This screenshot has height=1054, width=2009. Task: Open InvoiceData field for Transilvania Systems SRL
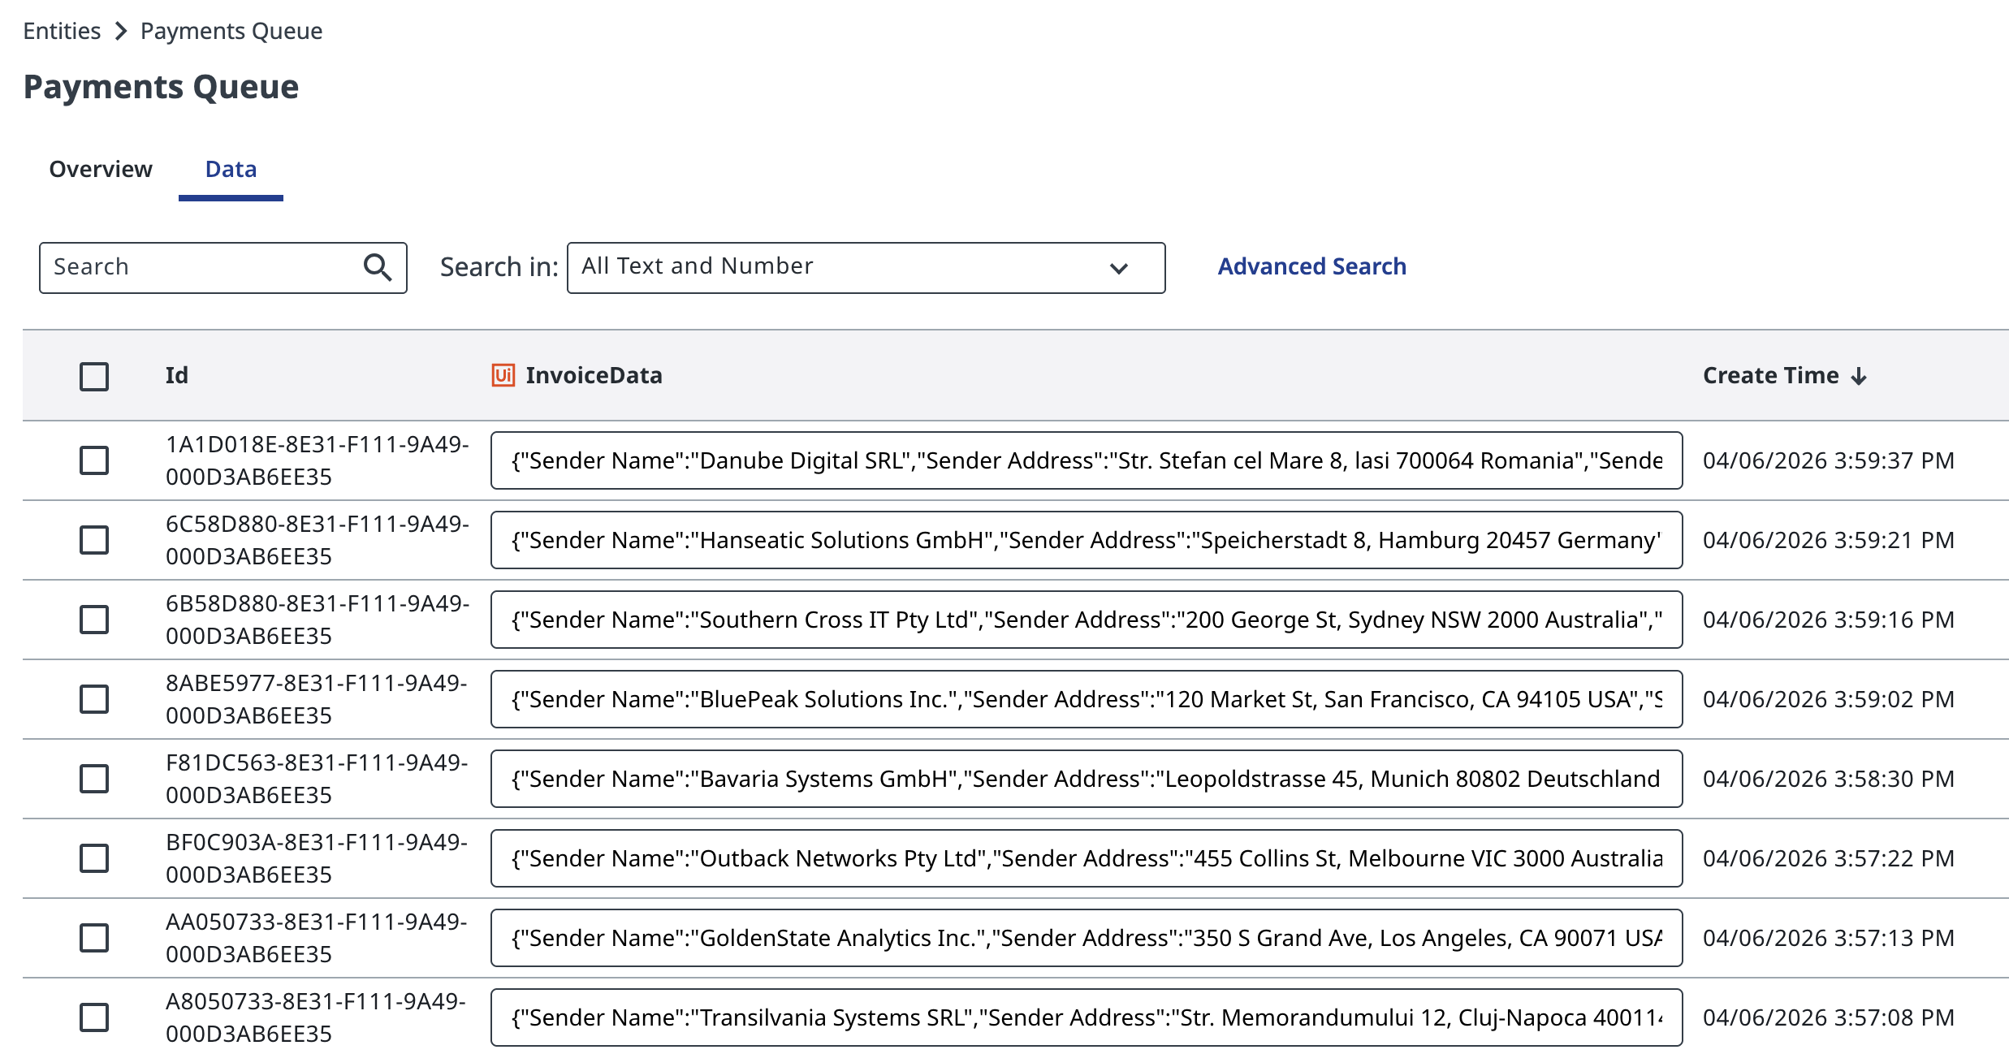1087,1017
